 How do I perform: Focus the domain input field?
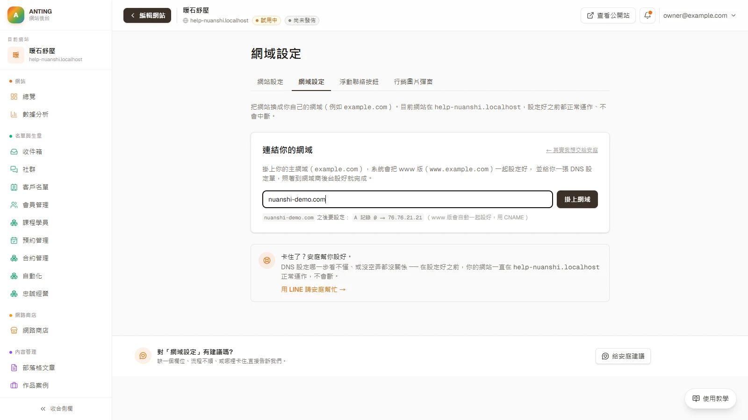[408, 199]
